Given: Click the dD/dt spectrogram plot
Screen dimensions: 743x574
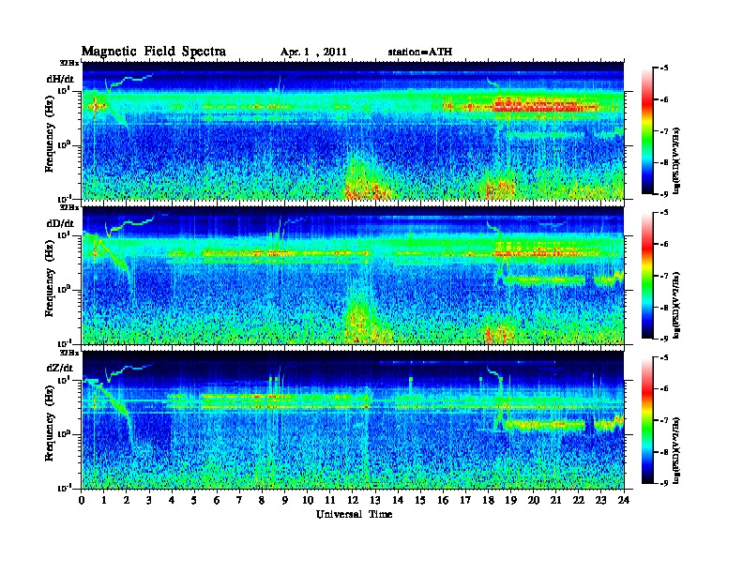Looking at the screenshot, I should [353, 276].
